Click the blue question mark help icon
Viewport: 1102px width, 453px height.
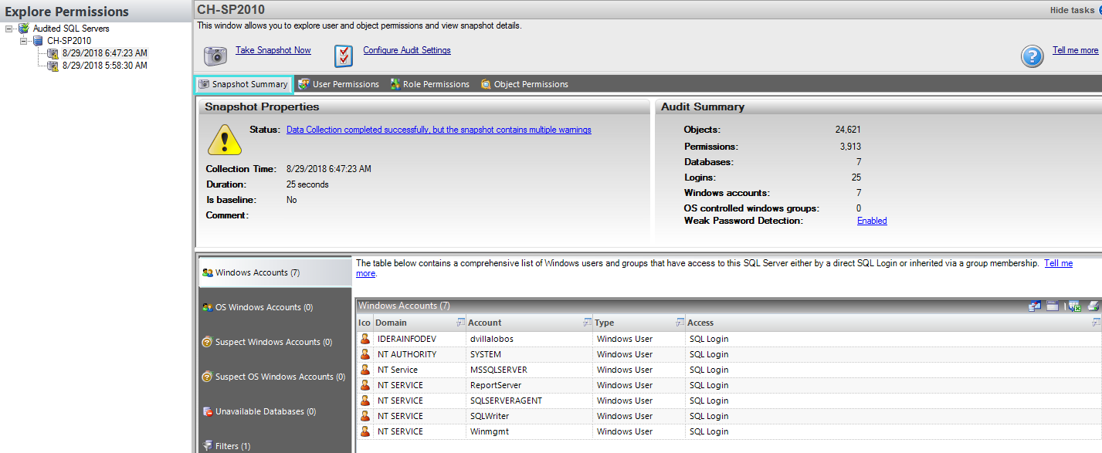coord(1032,56)
